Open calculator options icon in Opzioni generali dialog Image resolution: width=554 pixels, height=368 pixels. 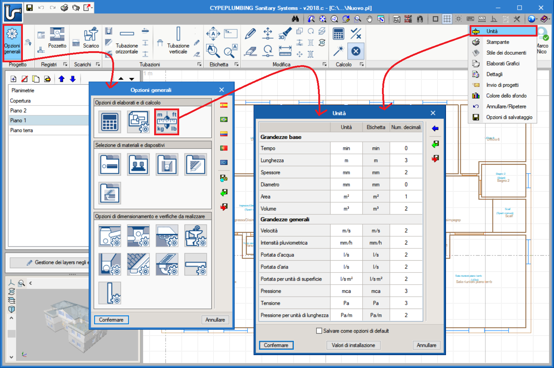109,122
